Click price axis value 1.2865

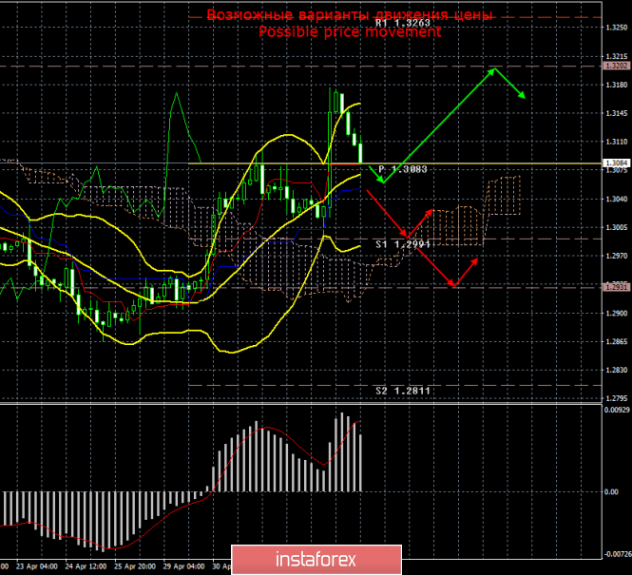(x=617, y=342)
